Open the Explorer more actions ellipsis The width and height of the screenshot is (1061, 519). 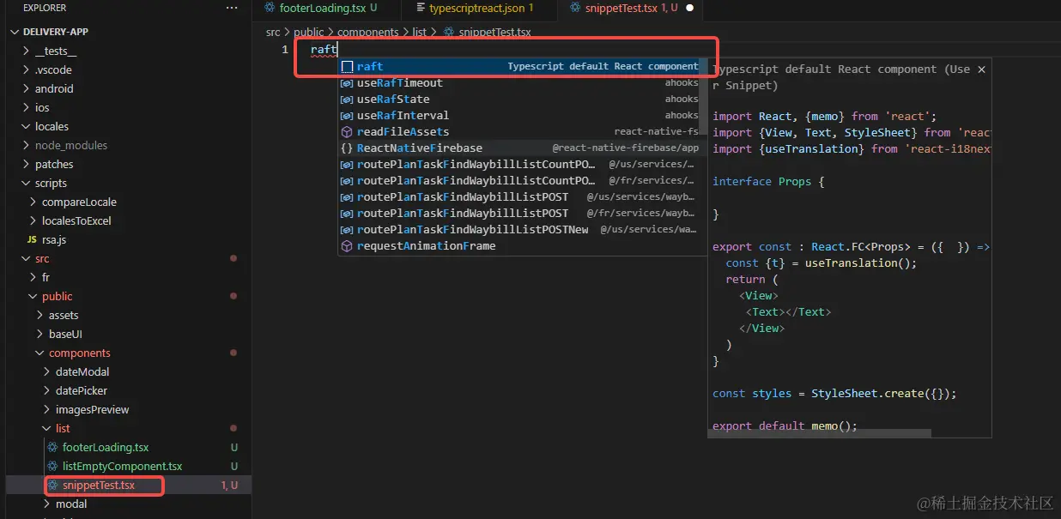[x=232, y=8]
